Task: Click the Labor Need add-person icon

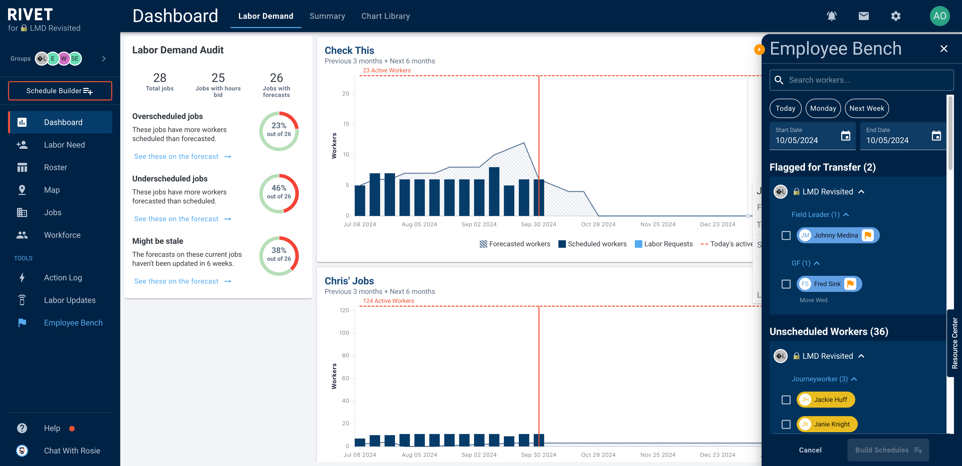Action: click(x=22, y=145)
